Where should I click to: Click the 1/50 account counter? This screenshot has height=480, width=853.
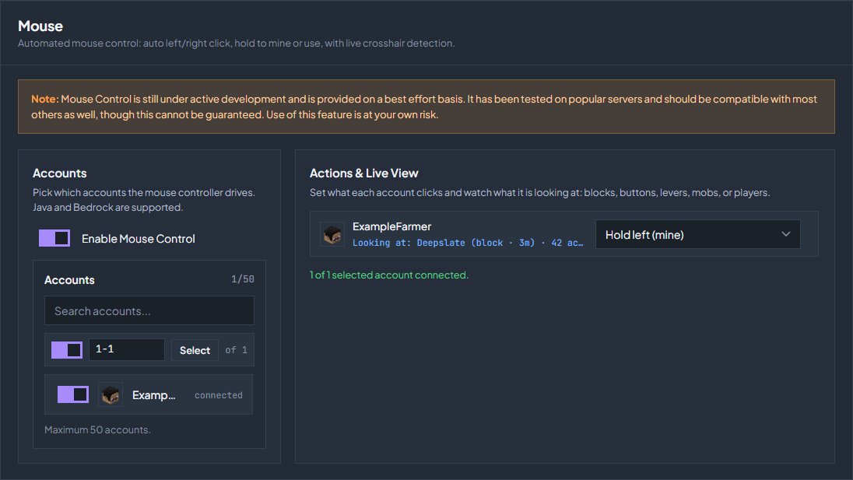(x=243, y=279)
